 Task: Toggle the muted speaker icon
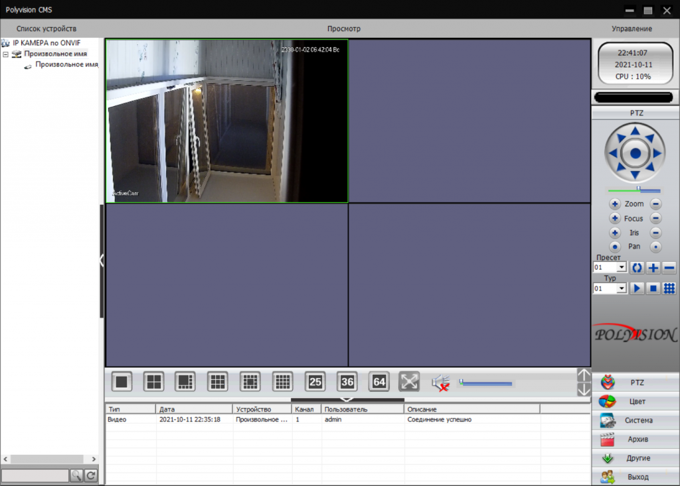(440, 383)
